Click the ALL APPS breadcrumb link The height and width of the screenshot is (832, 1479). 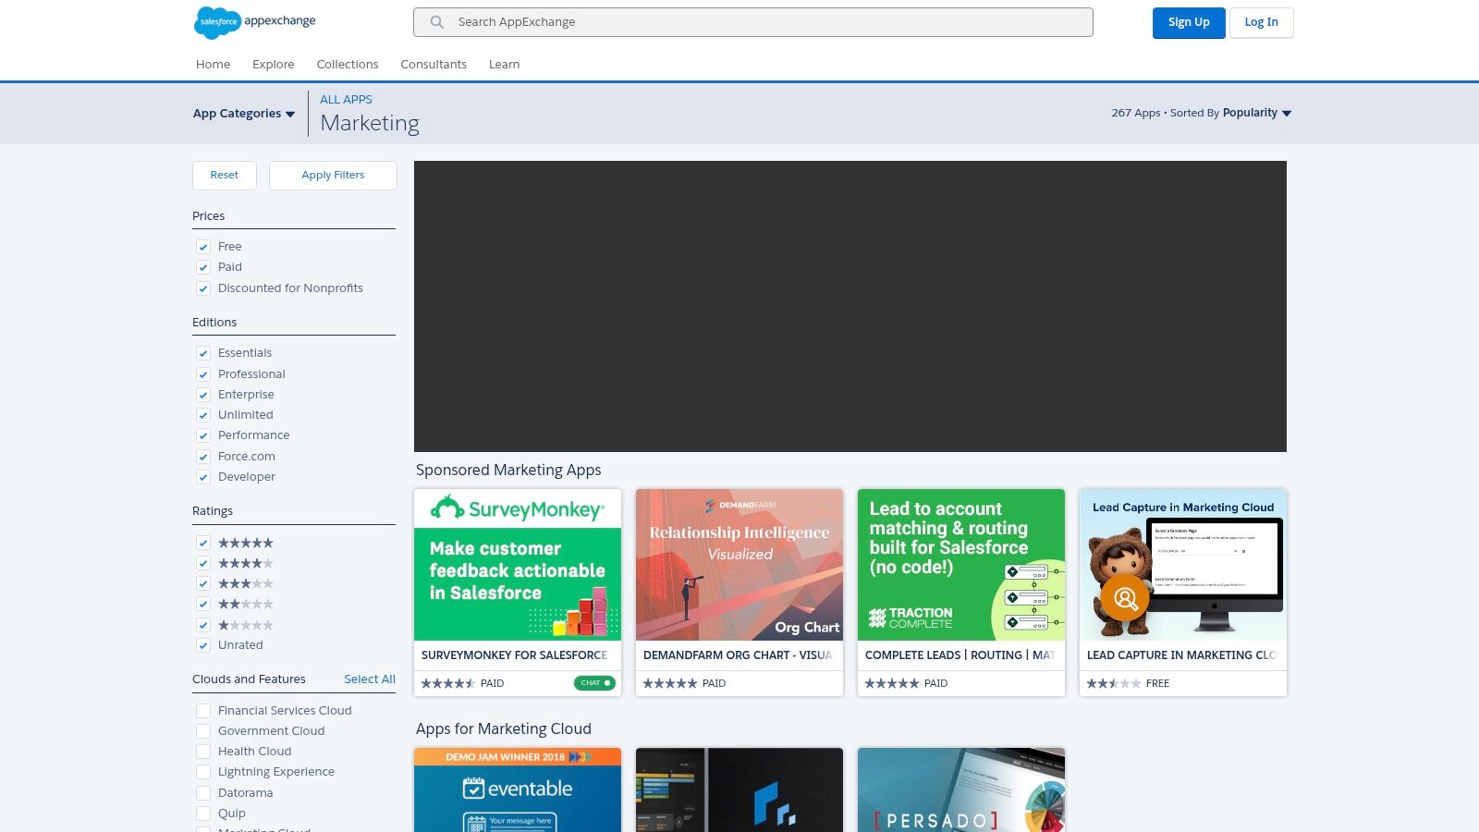click(x=346, y=100)
